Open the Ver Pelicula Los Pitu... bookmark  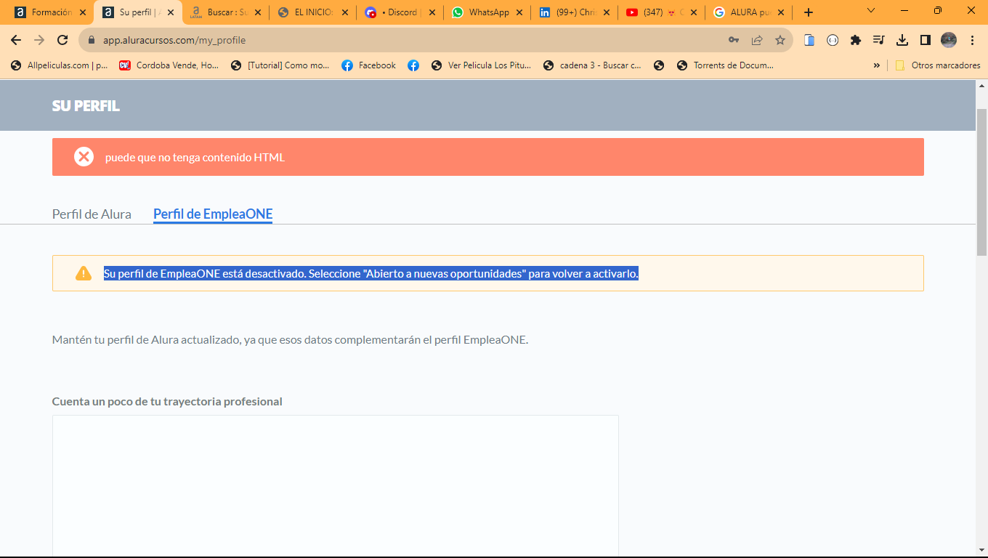[481, 65]
